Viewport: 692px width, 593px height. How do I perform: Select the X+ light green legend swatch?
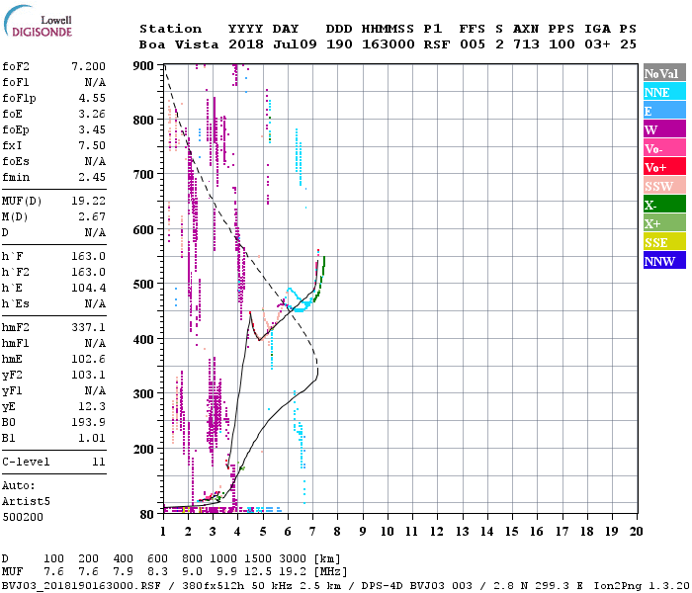664,222
